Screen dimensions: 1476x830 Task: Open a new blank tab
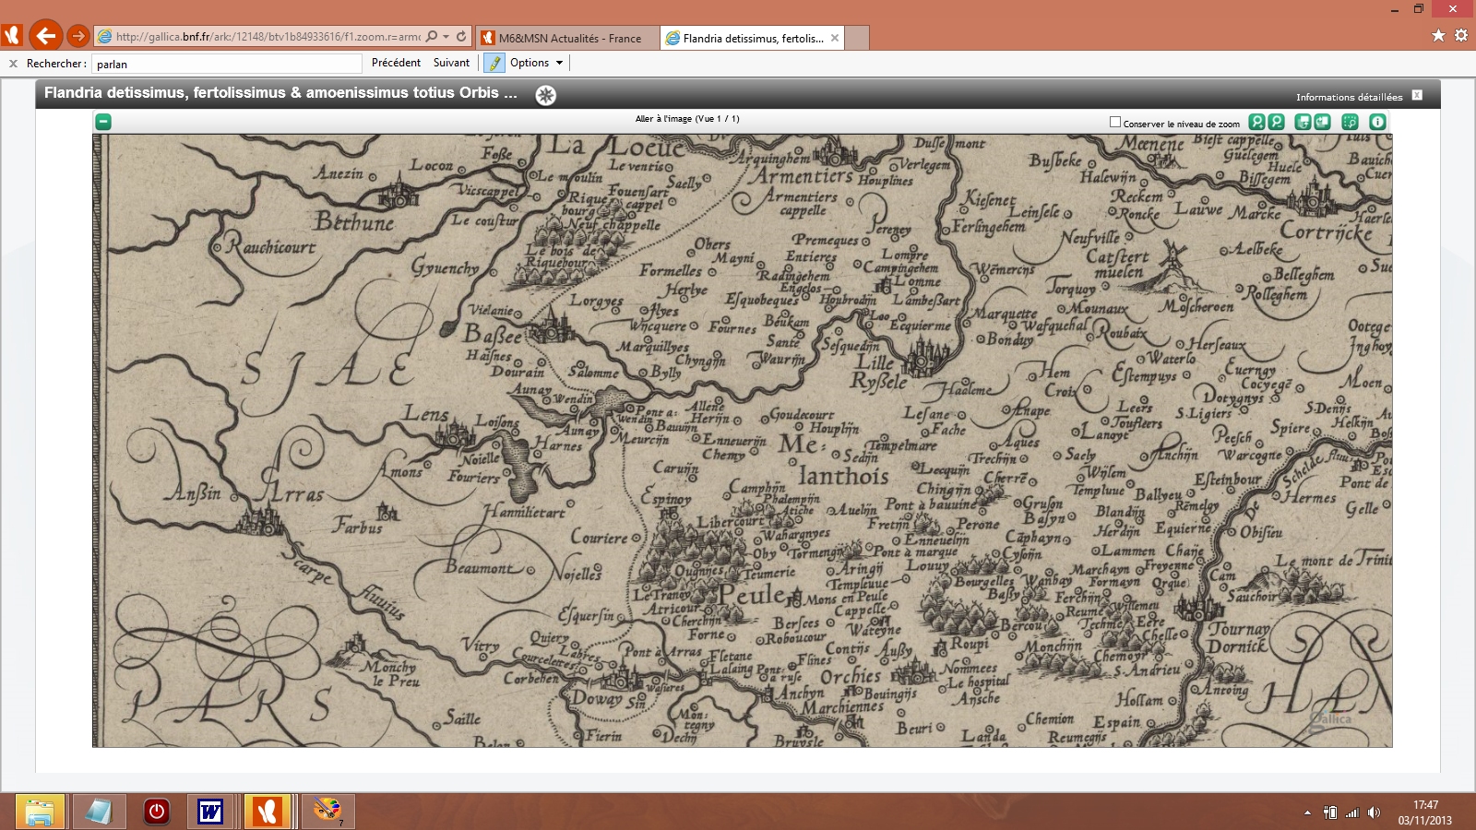click(x=857, y=38)
